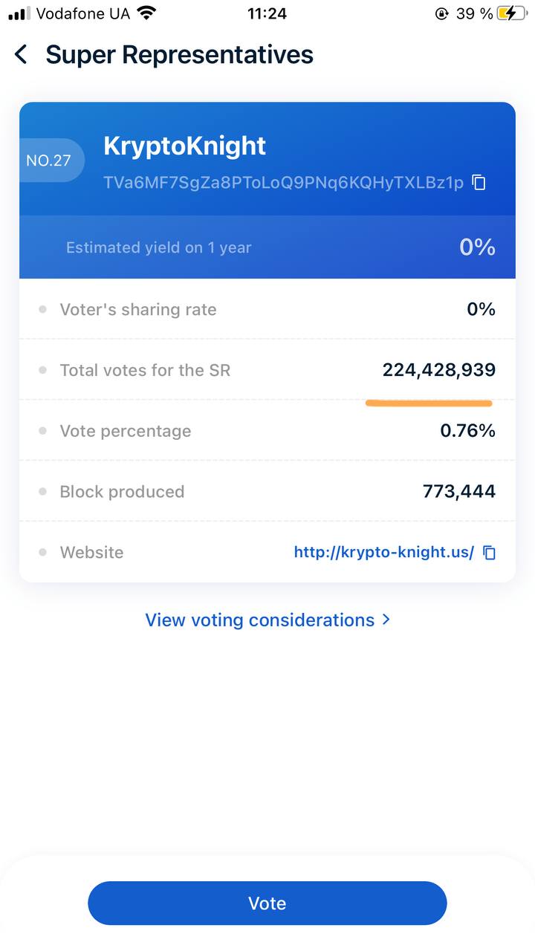
Task: Copy the website URL with the copy icon
Action: [489, 552]
